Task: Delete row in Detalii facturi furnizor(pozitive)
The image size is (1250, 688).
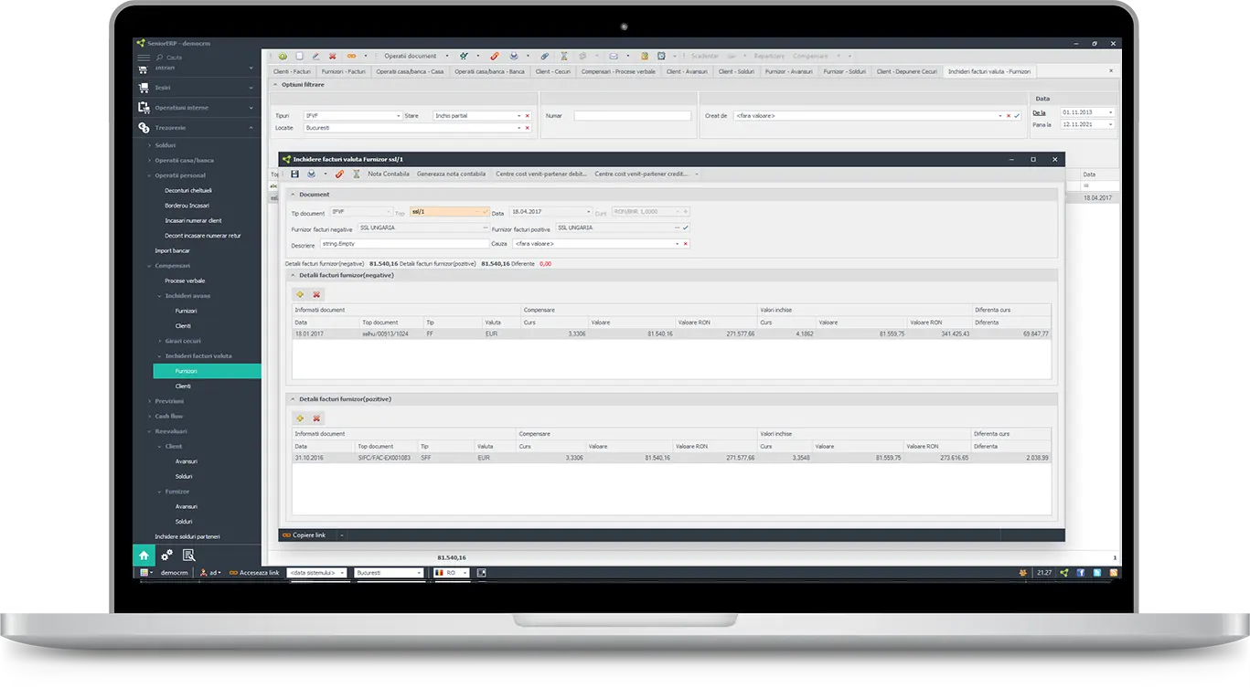Action: (x=316, y=418)
